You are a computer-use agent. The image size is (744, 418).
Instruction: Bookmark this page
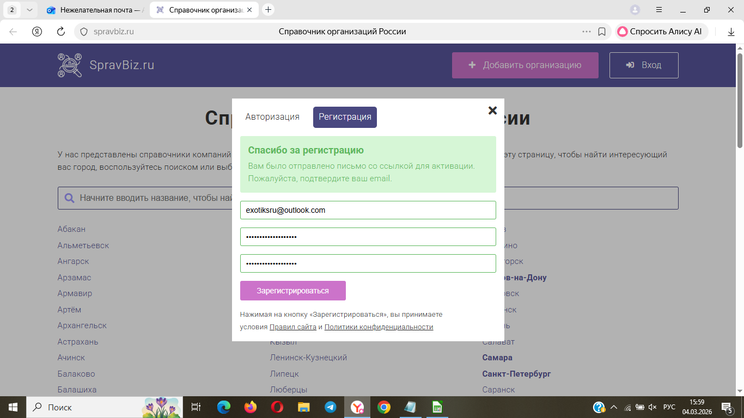[x=602, y=32]
